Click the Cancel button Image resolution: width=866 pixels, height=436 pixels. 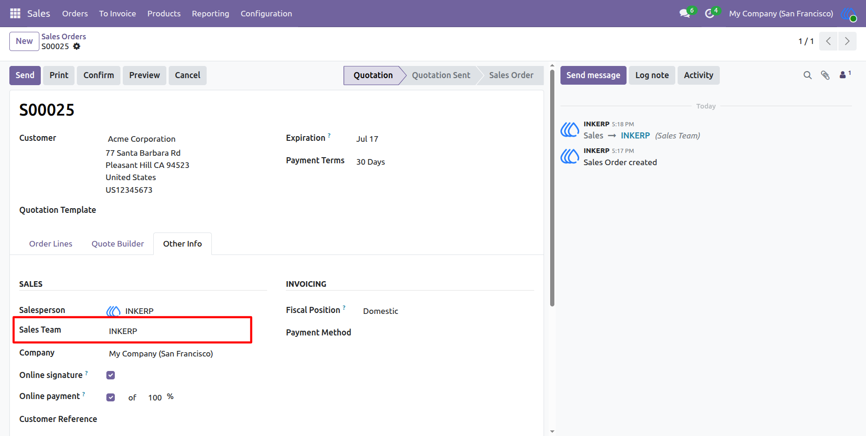coord(187,75)
